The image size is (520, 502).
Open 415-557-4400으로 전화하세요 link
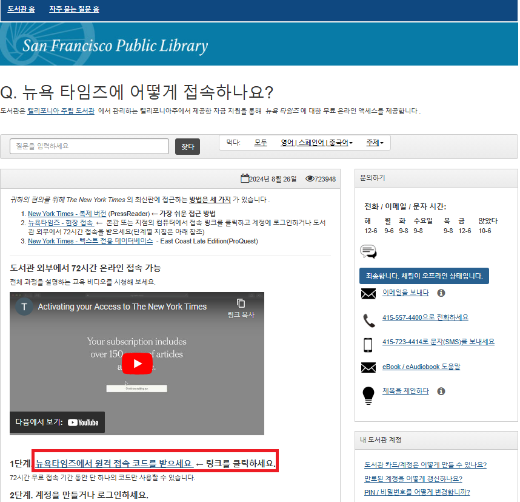tap(425, 317)
